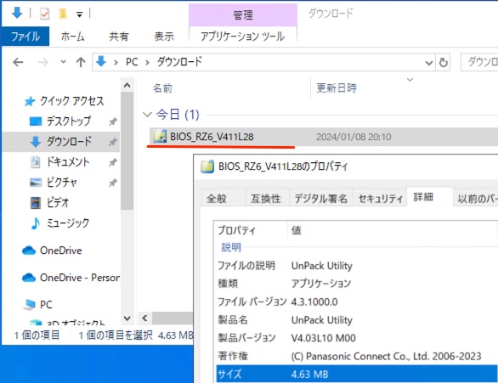This screenshot has width=498, height=383.
Task: Switch to the 表示 ribbon tab
Action: (x=164, y=37)
